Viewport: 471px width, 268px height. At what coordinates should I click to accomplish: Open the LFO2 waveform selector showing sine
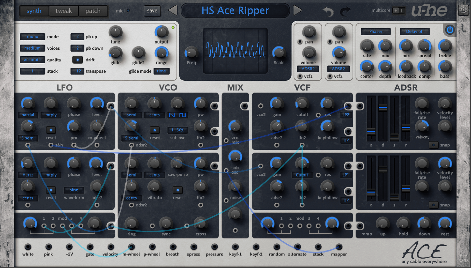pos(74,190)
